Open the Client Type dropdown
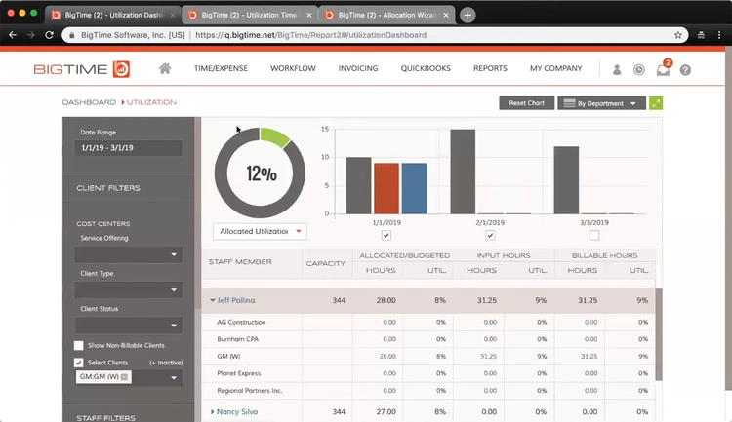 [x=129, y=290]
